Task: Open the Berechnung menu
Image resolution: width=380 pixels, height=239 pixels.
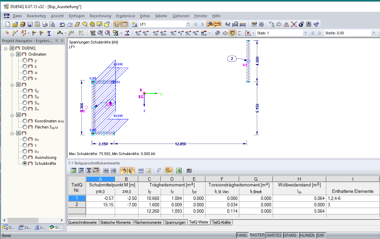Action: pyautogui.click(x=100, y=16)
